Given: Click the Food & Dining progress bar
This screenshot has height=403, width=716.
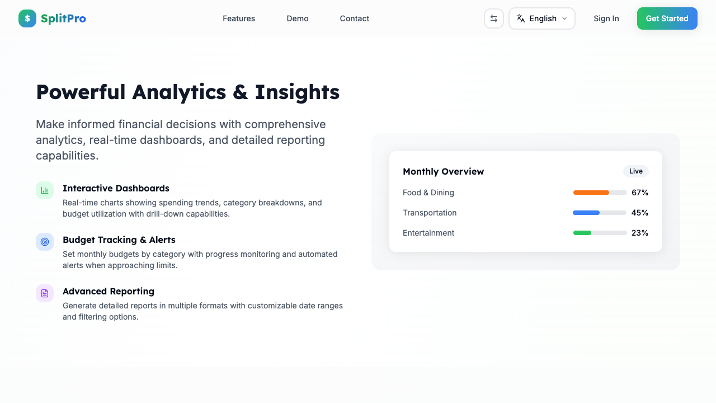Looking at the screenshot, I should point(600,193).
